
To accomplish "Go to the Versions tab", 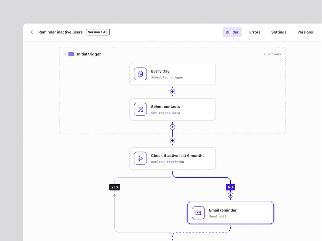I will tap(305, 32).
